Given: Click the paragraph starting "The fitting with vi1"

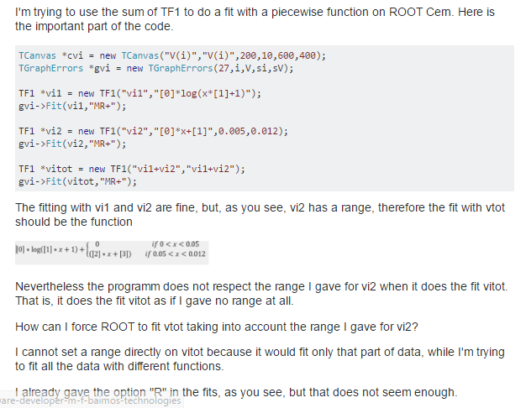Looking at the screenshot, I should [260, 215].
